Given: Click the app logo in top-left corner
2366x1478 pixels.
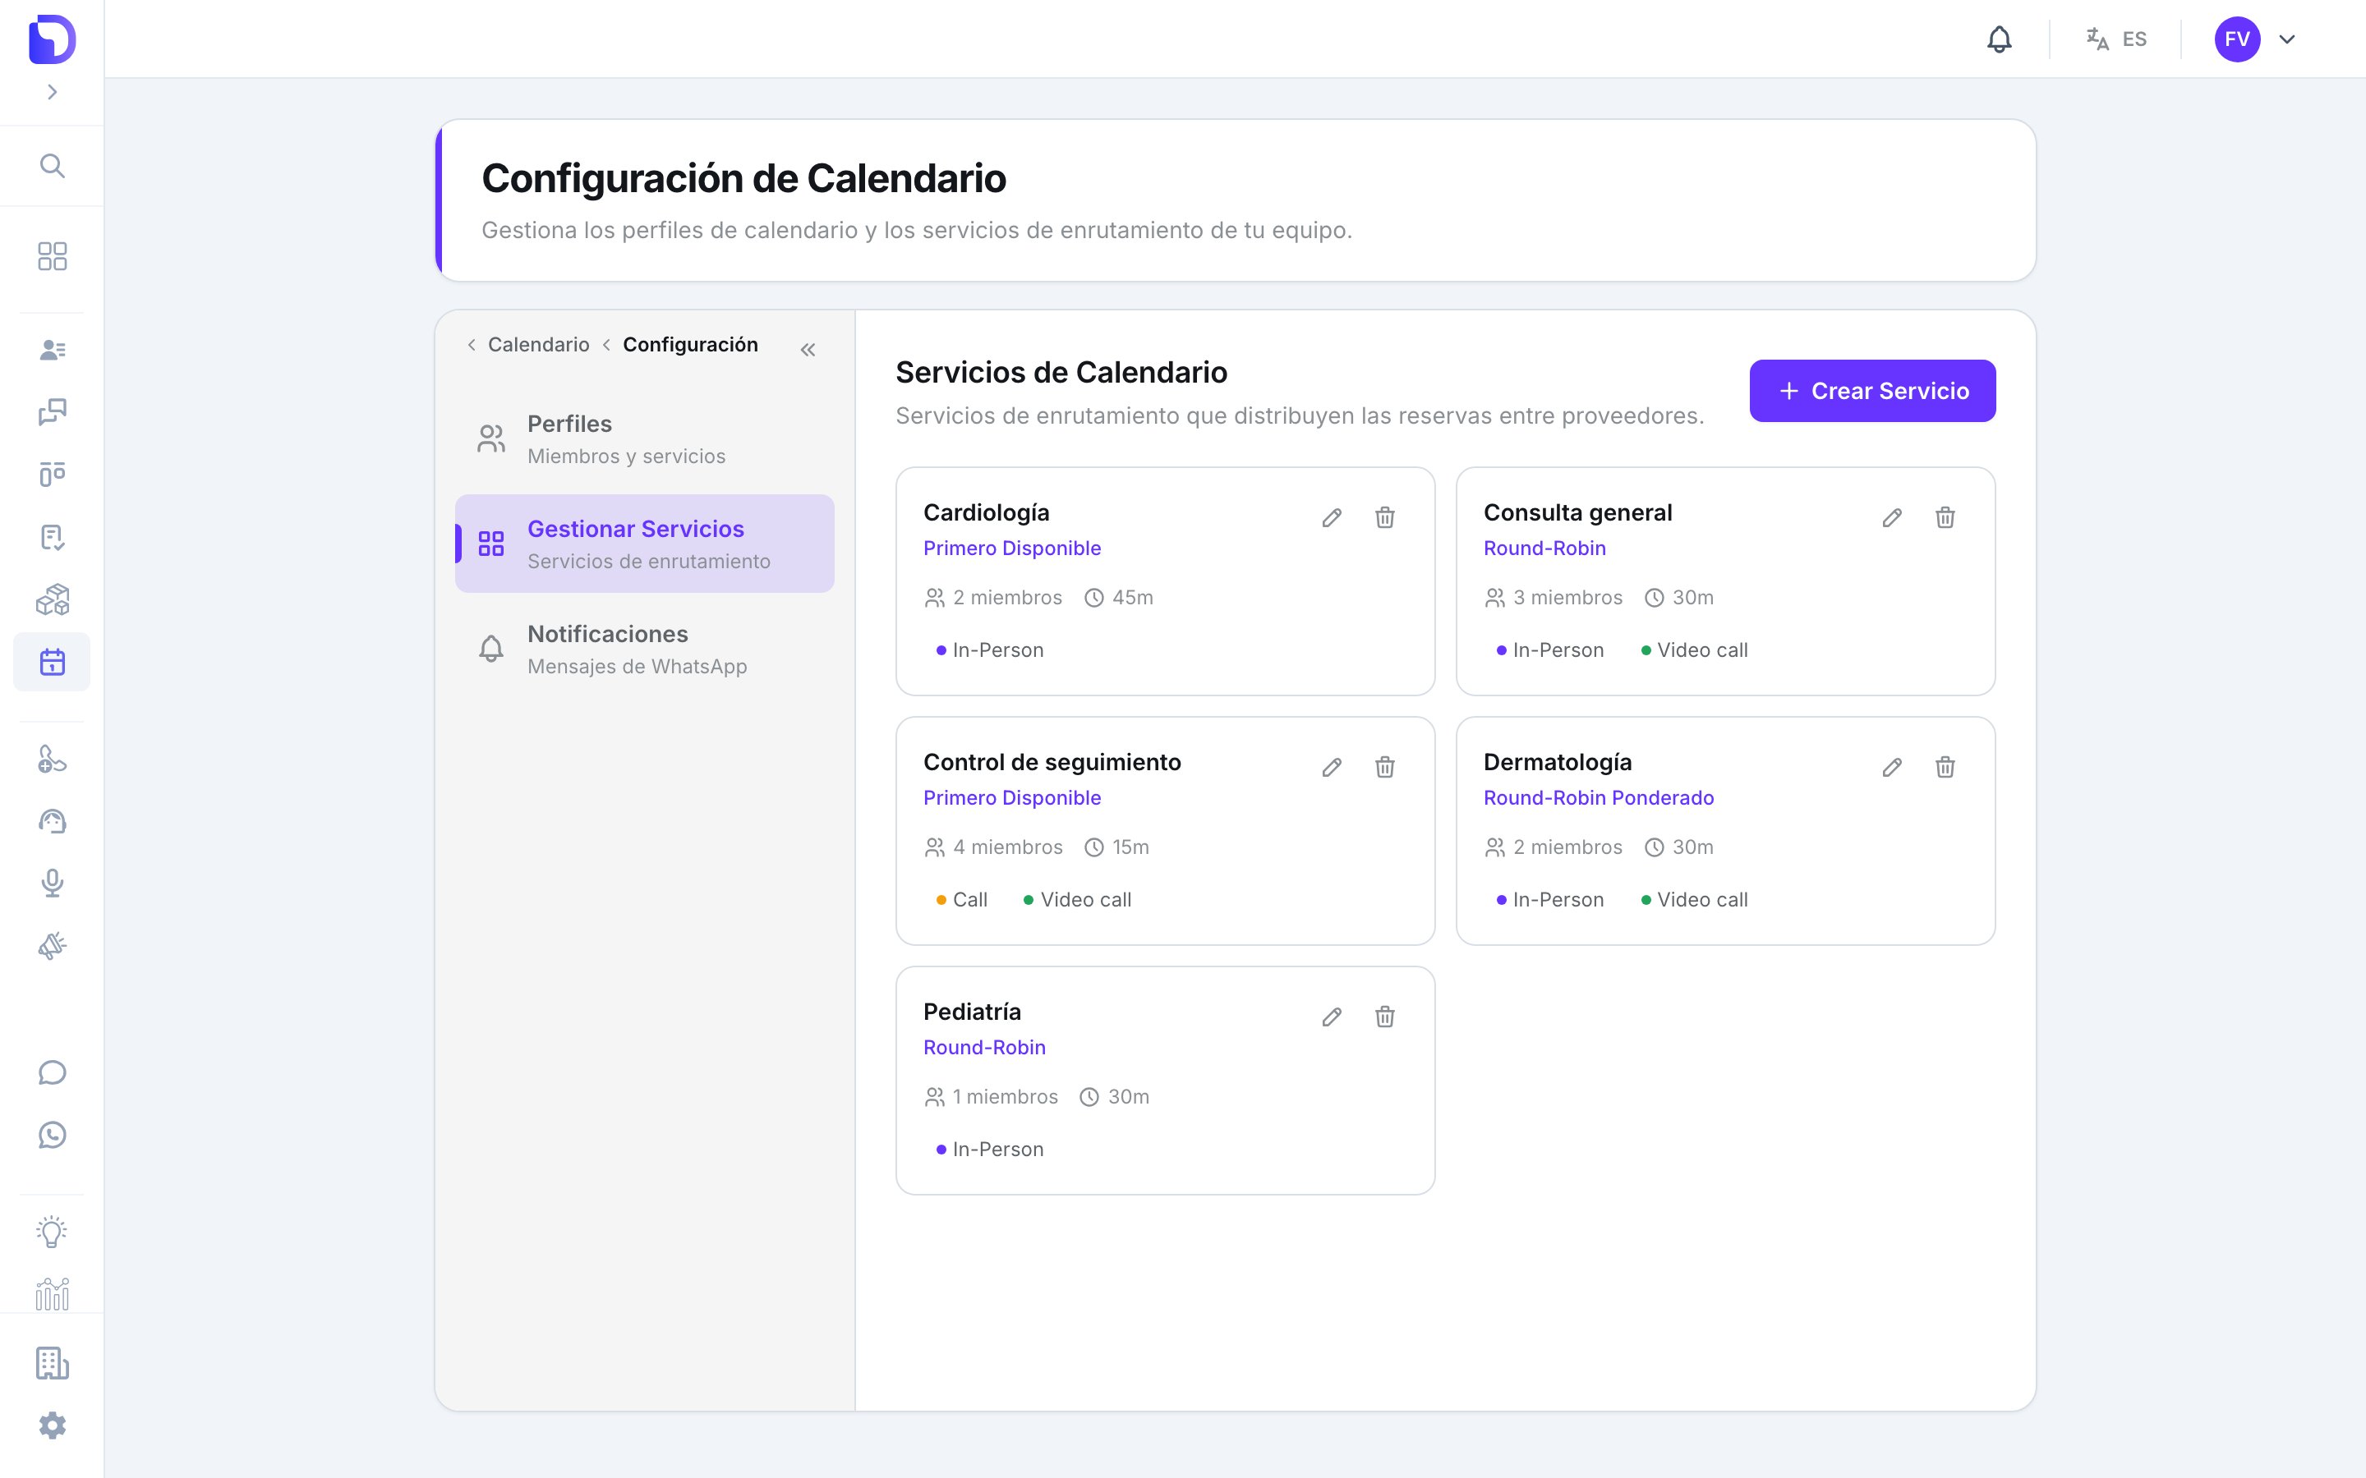Looking at the screenshot, I should [52, 39].
